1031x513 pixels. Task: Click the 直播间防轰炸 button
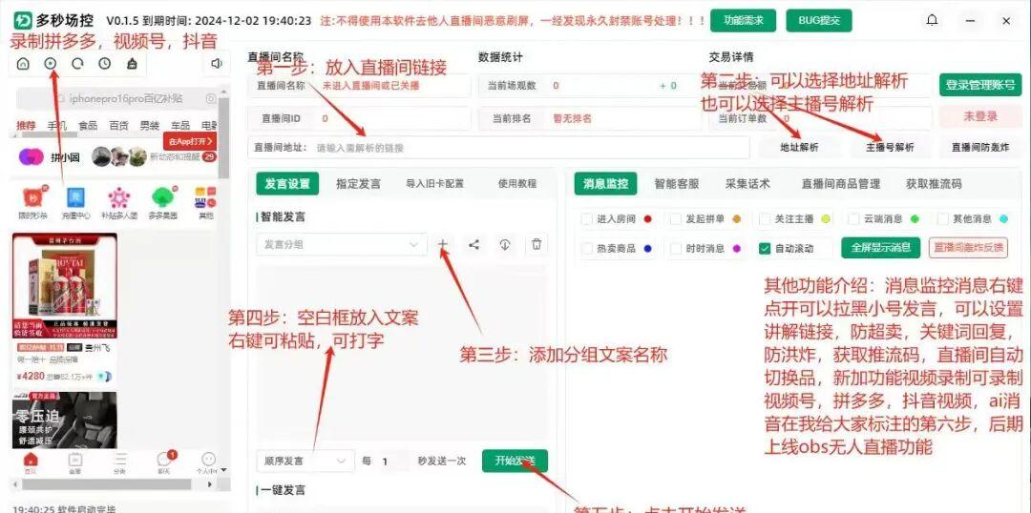(x=979, y=148)
